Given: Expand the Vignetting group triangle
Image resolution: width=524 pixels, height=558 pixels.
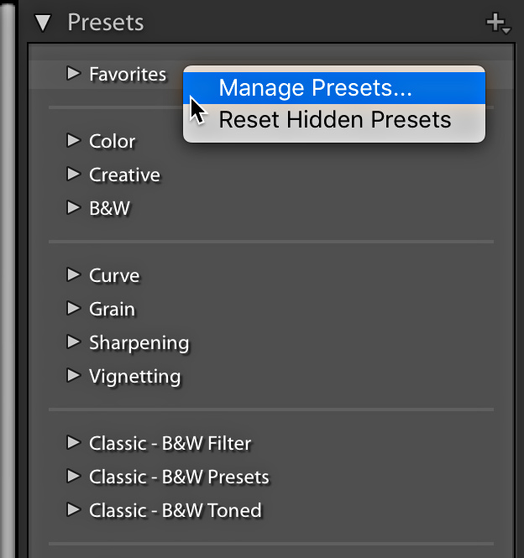Looking at the screenshot, I should point(73,376).
